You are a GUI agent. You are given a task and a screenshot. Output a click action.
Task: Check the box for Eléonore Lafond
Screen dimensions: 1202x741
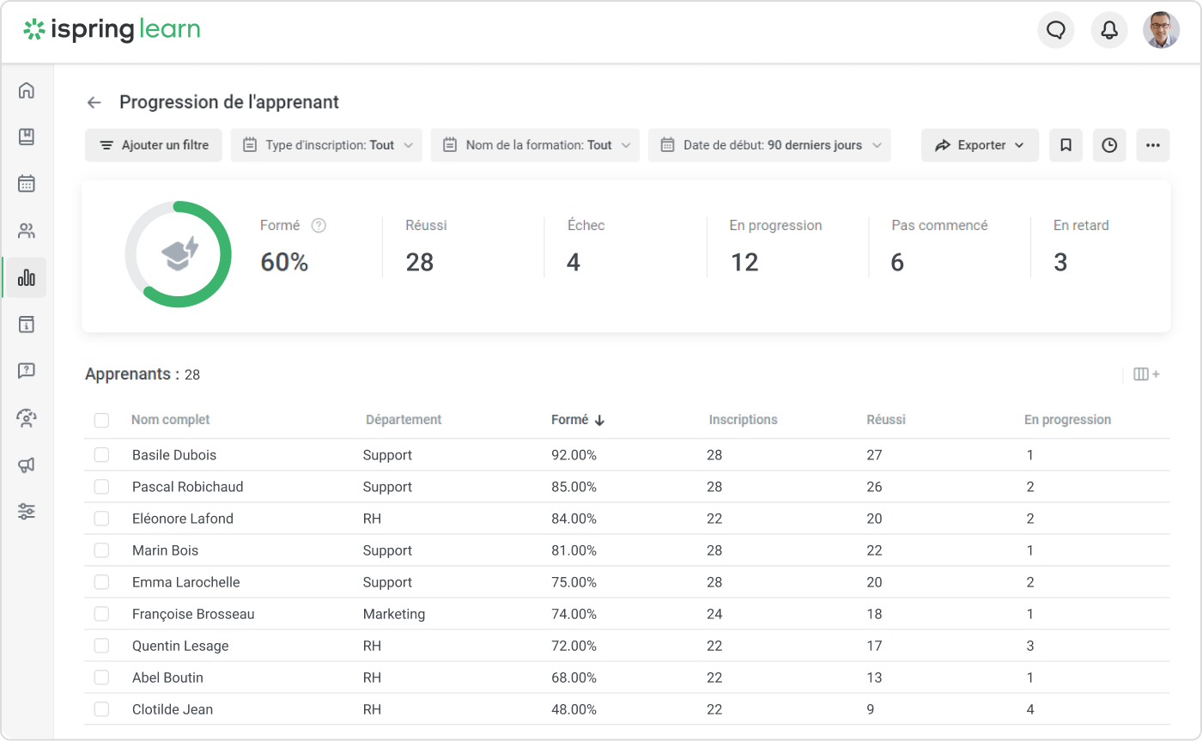coord(101,519)
